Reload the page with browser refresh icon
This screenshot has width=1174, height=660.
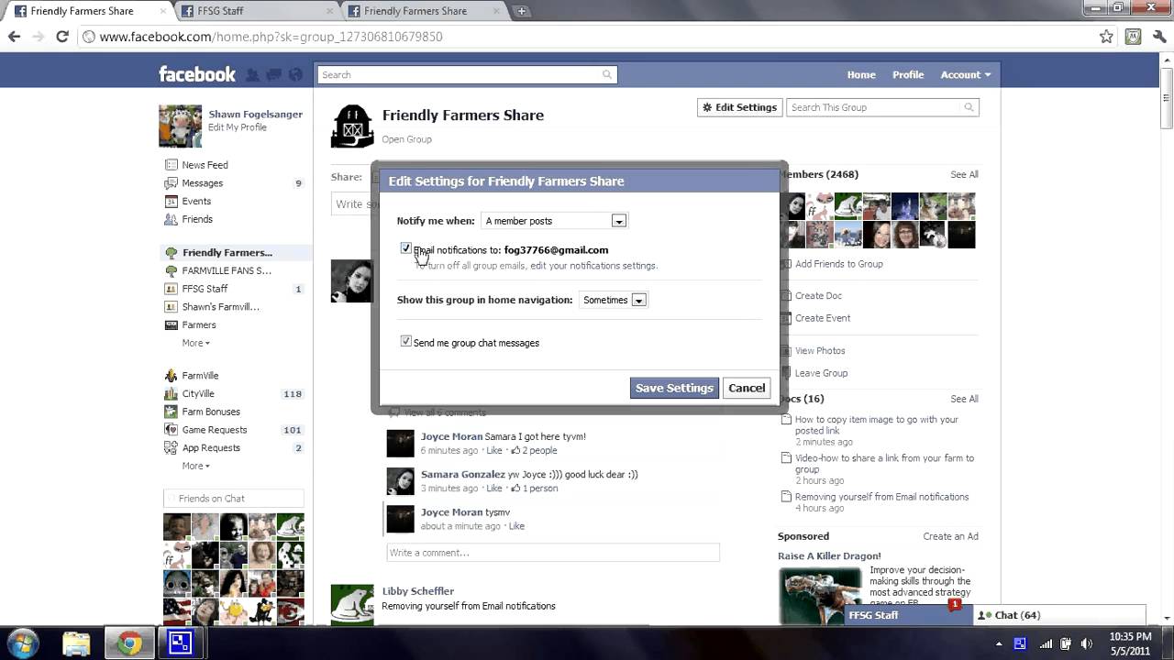point(62,37)
